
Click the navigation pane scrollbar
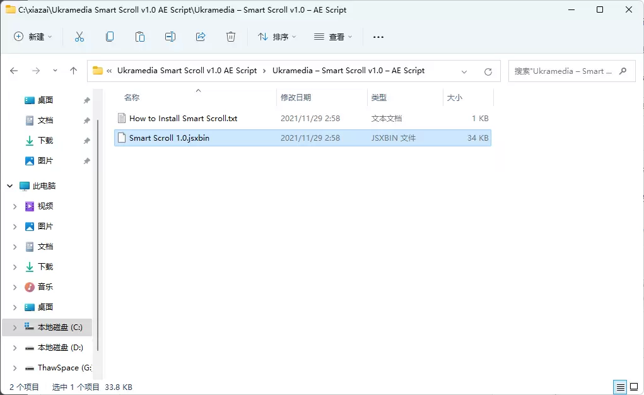(98, 235)
